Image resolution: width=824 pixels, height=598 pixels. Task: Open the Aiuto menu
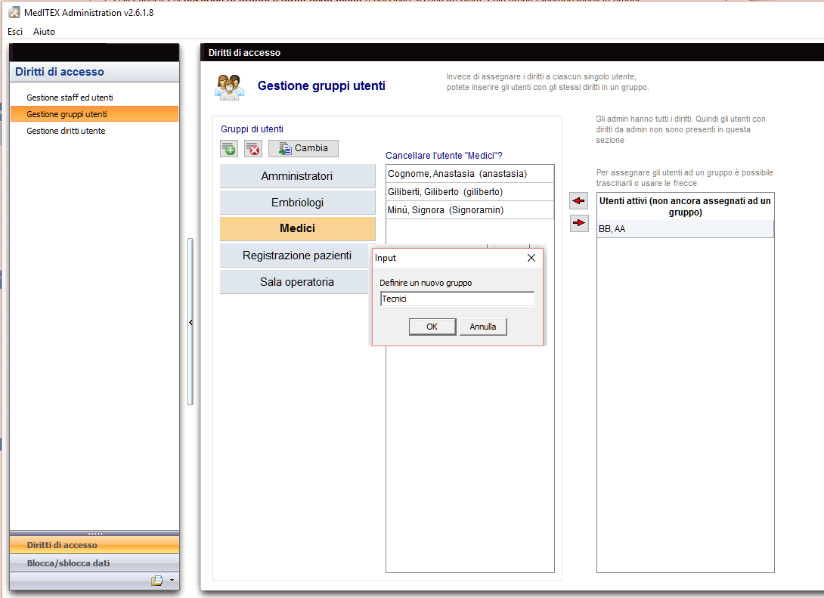pyautogui.click(x=44, y=32)
